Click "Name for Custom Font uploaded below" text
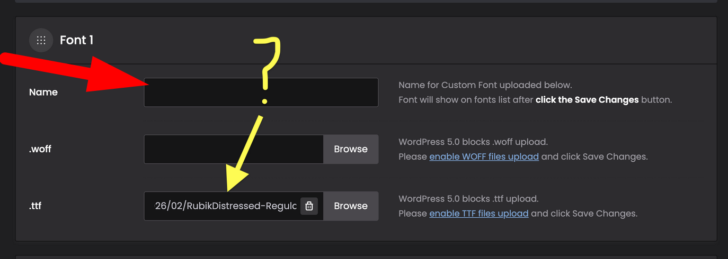This screenshot has height=259, width=728. tap(485, 85)
